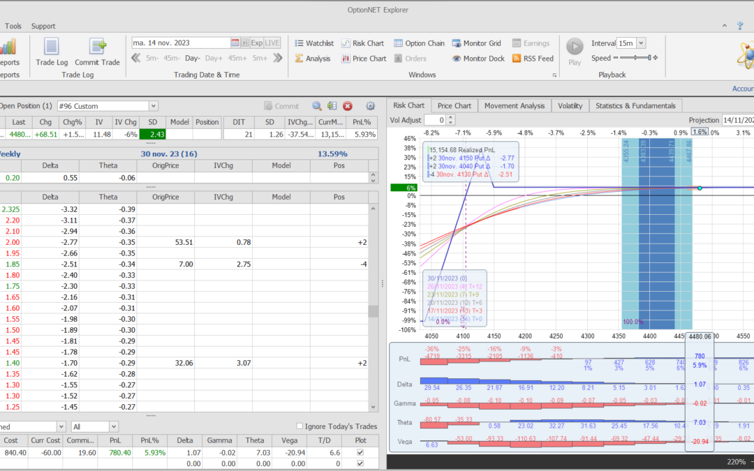Uncheck the Plot checkbox in first row
Screen dimensions: 754x471
pyautogui.click(x=360, y=452)
